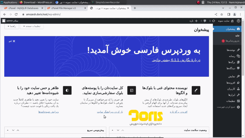Expand the راهنما help dropdown
Screen dimensions: 245x138
tap(12, 26)
